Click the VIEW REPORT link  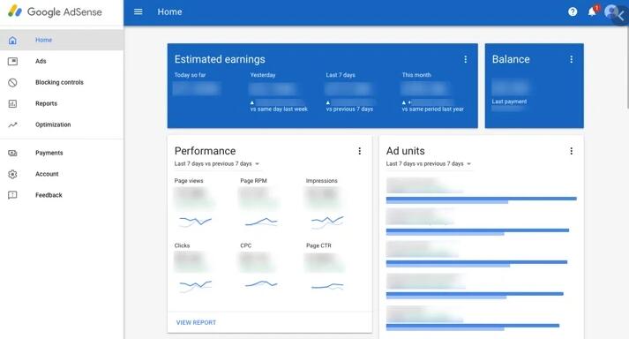point(196,322)
